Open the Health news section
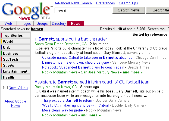169x121 pixels. tap(15, 77)
